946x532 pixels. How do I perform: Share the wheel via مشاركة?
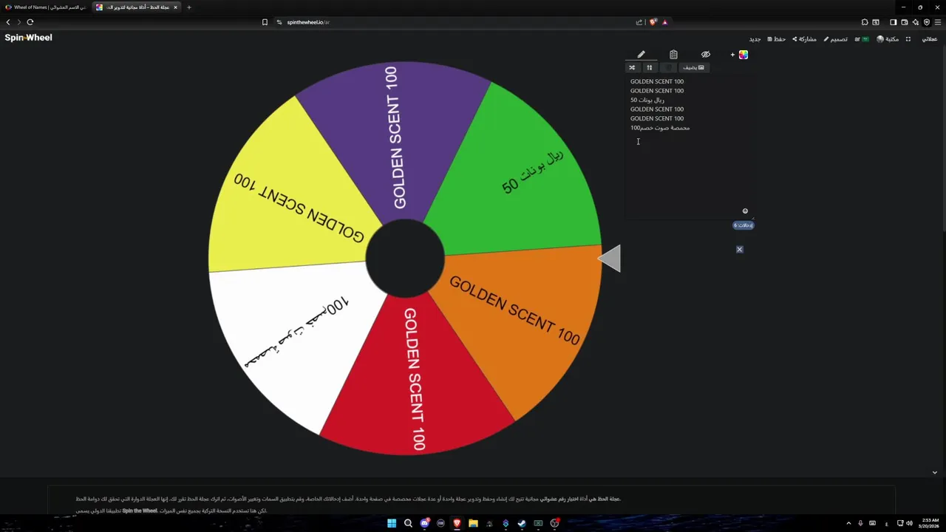[805, 39]
